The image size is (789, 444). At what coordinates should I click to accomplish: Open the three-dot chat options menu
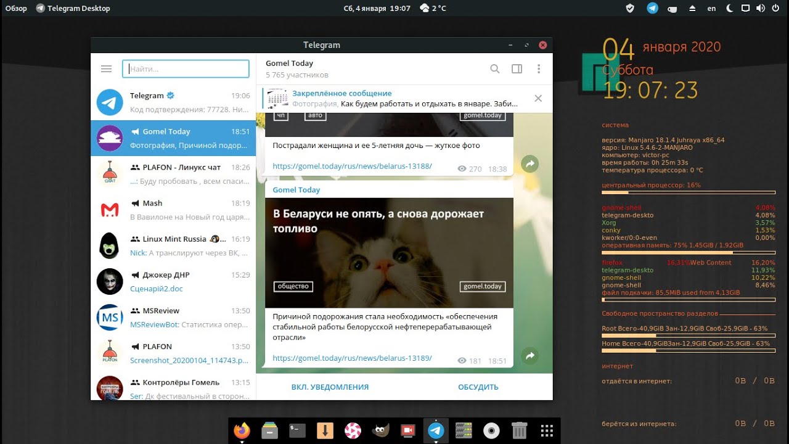click(539, 69)
